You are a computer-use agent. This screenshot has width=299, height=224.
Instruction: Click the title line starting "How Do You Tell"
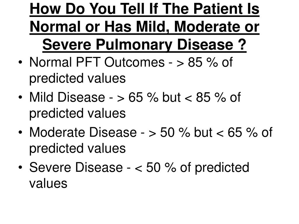click(x=145, y=9)
